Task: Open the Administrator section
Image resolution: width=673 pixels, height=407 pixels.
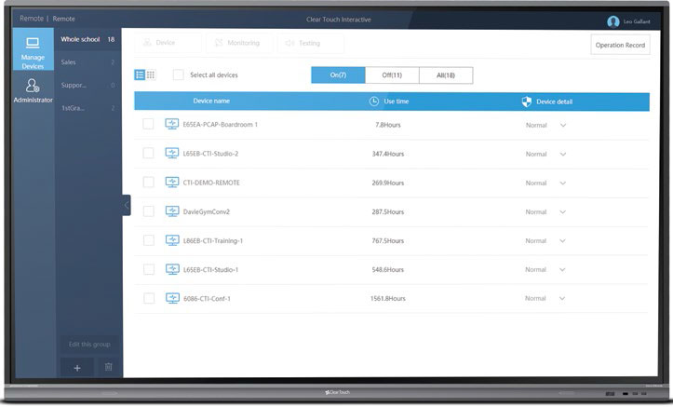Action: tap(34, 91)
